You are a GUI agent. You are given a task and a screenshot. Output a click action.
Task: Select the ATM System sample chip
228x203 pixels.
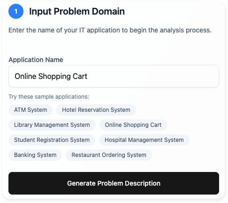pyautogui.click(x=30, y=110)
